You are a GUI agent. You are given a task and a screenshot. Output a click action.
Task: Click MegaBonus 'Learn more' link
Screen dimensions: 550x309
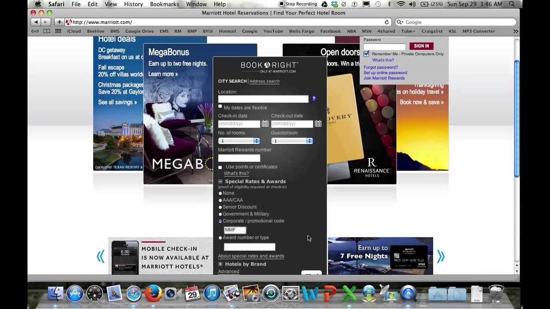[x=163, y=74]
